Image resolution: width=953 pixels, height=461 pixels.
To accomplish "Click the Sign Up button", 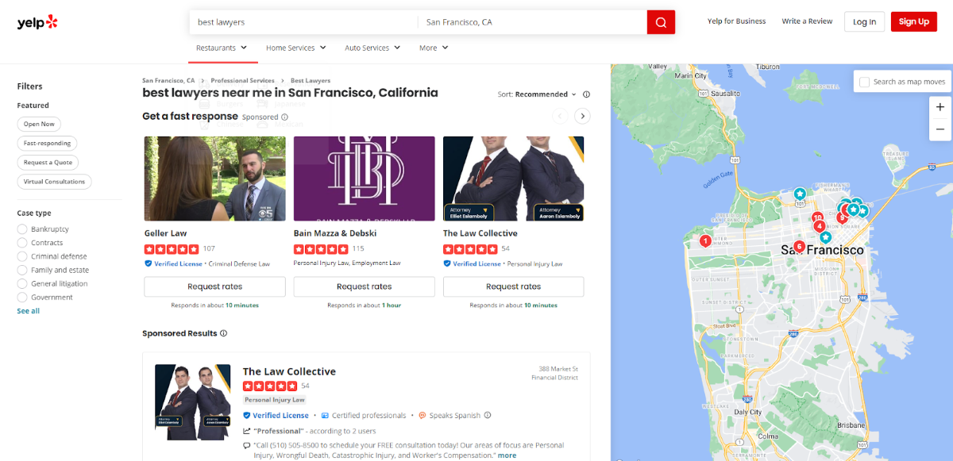I will coord(913,21).
